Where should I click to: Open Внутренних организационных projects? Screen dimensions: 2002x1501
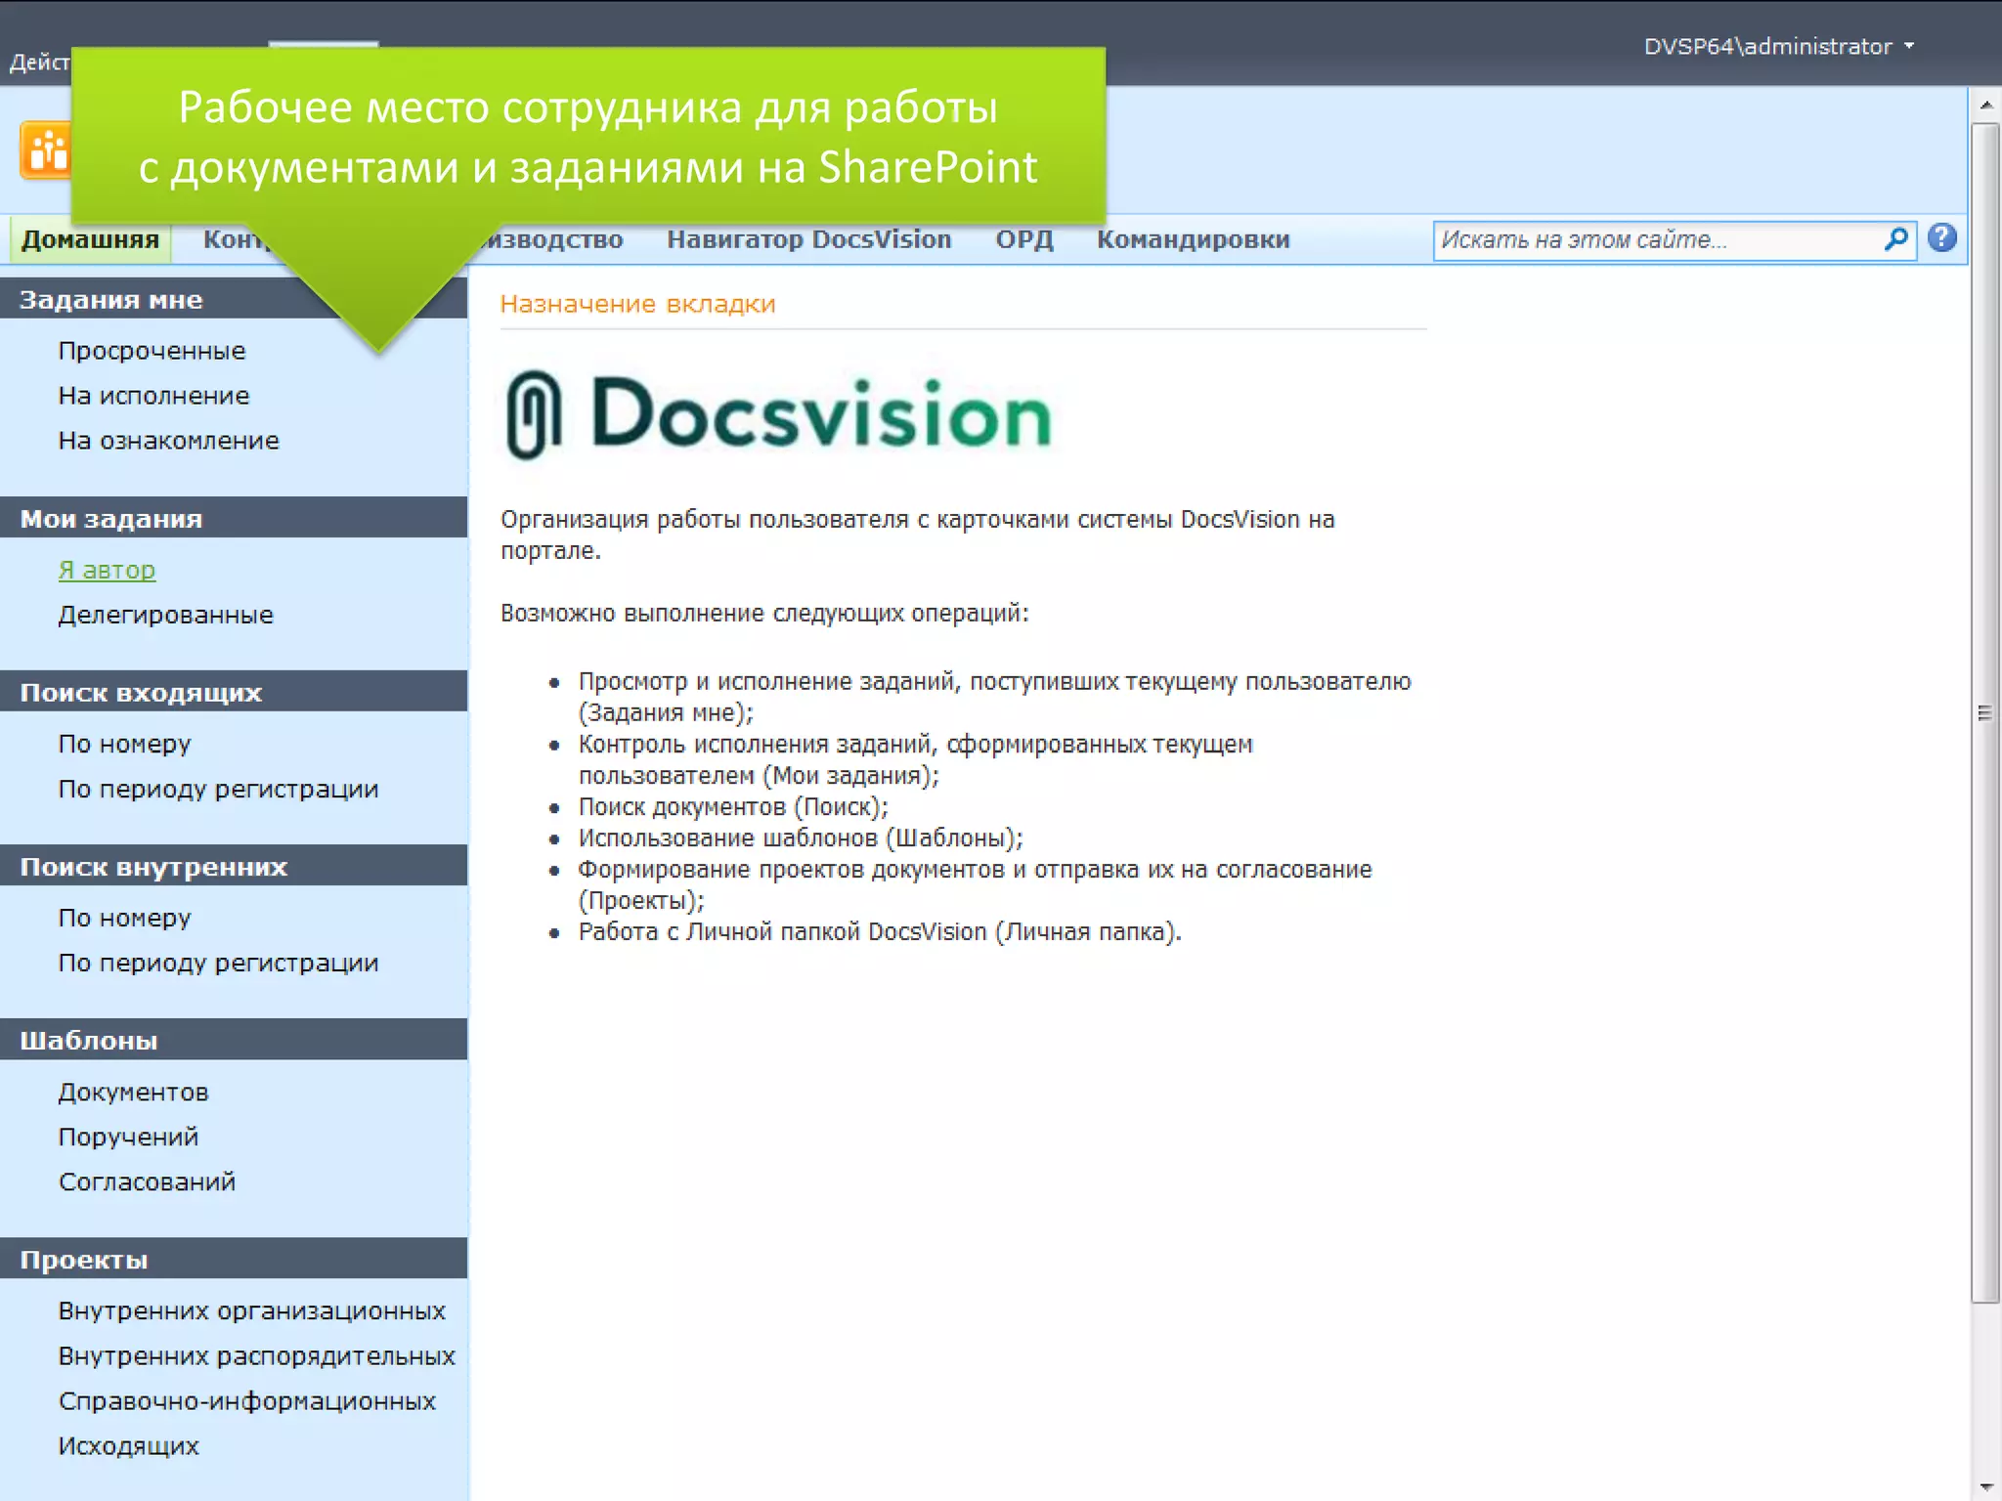(x=251, y=1310)
